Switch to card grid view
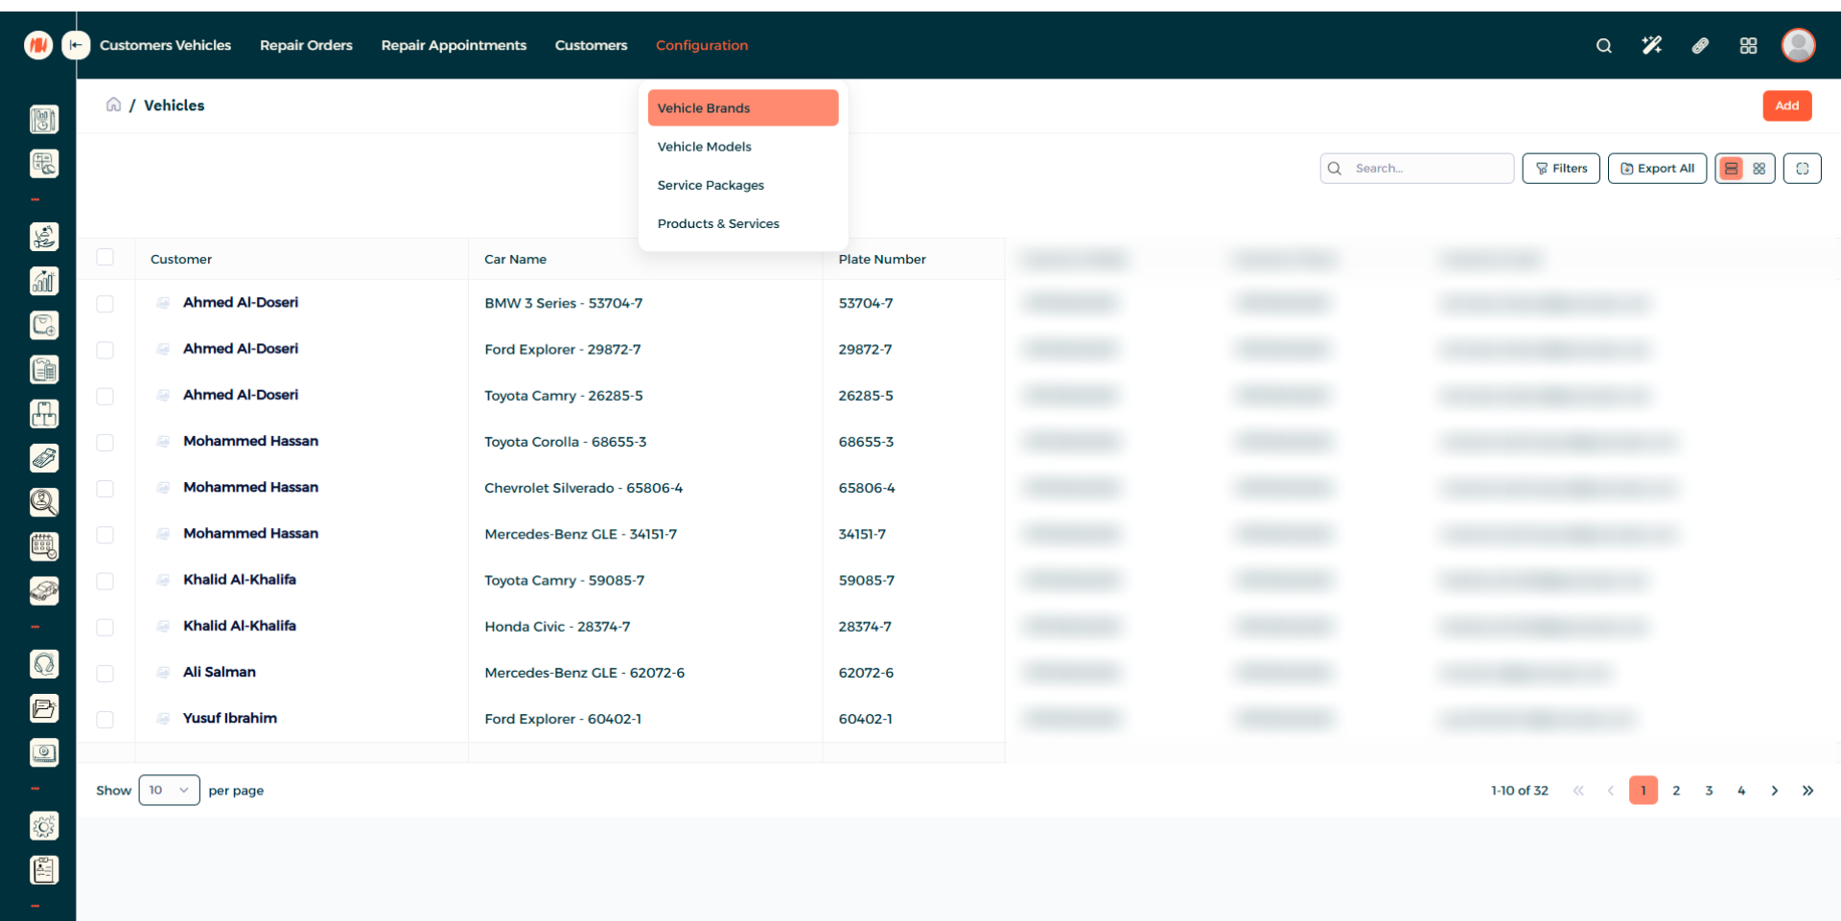1841x921 pixels. click(x=1759, y=169)
